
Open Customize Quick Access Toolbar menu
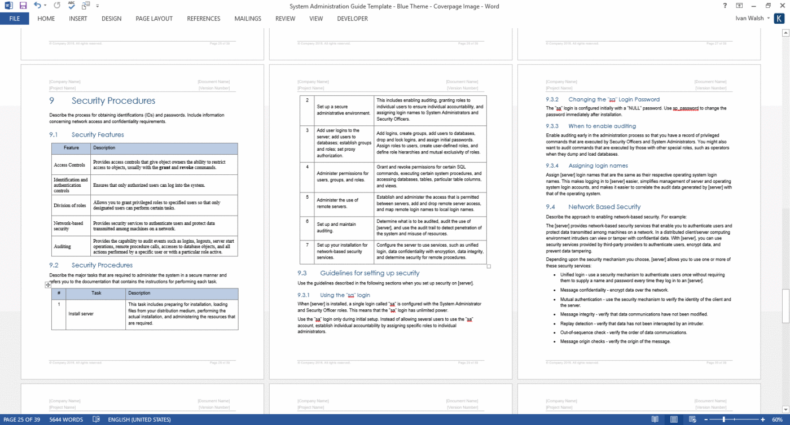tap(97, 6)
